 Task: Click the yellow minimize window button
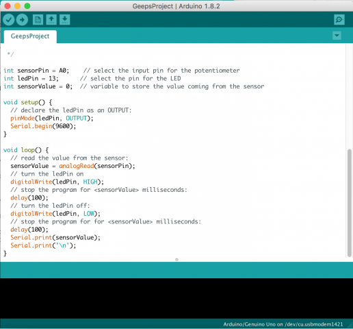(17, 6)
